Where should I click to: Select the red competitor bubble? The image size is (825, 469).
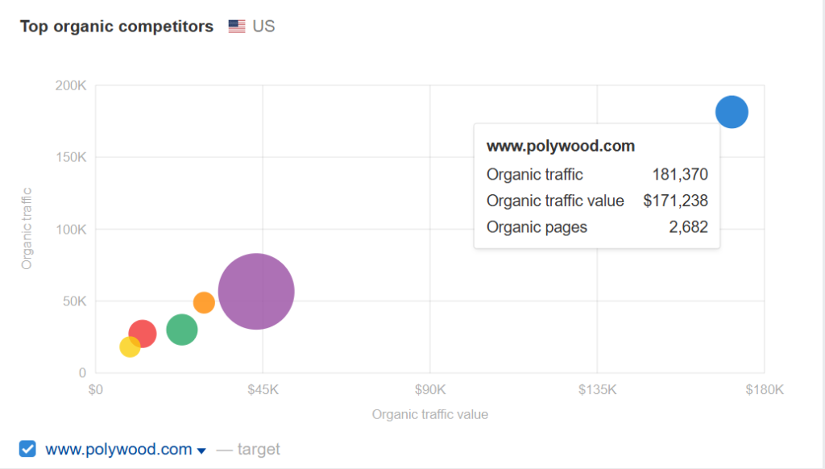tap(143, 333)
